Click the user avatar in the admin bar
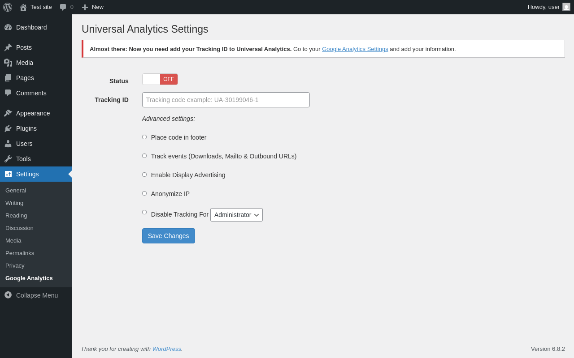Viewport: 574px width, 358px height. 566,7
